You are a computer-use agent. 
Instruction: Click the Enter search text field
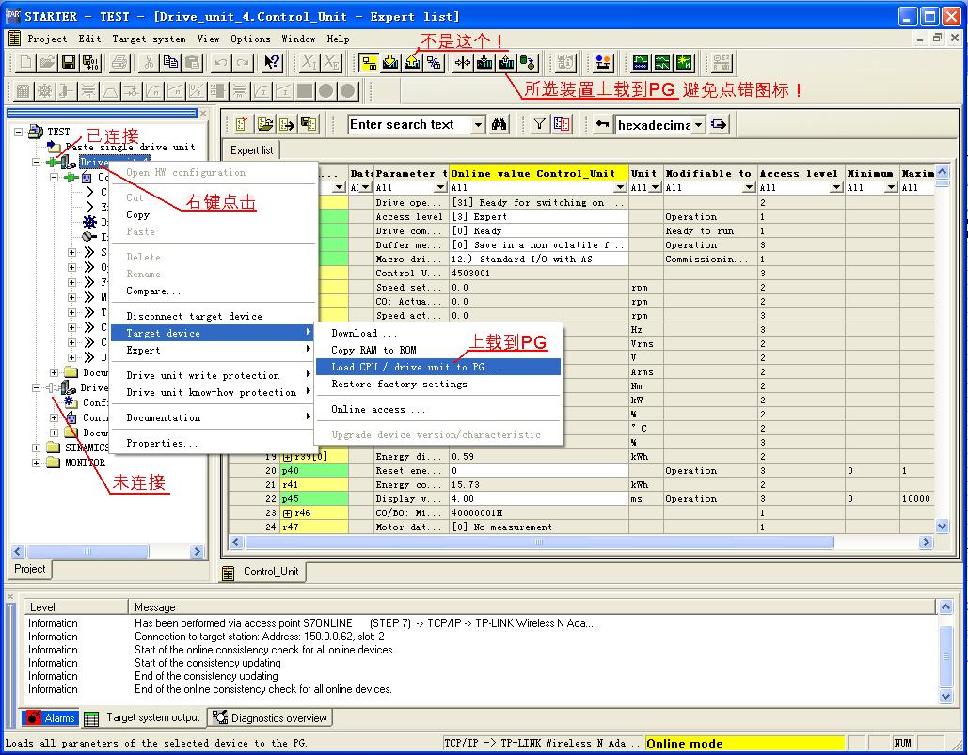click(409, 125)
